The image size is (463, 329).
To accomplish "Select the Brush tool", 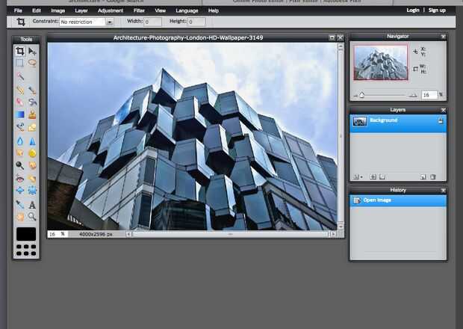I will (32, 90).
